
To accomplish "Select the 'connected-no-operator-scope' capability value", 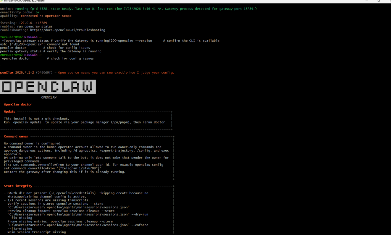I will click(x=46, y=16).
